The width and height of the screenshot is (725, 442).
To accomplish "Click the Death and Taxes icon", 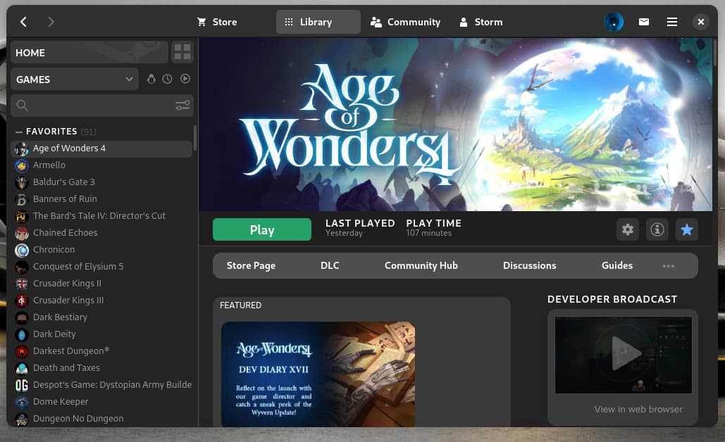I will click(22, 368).
